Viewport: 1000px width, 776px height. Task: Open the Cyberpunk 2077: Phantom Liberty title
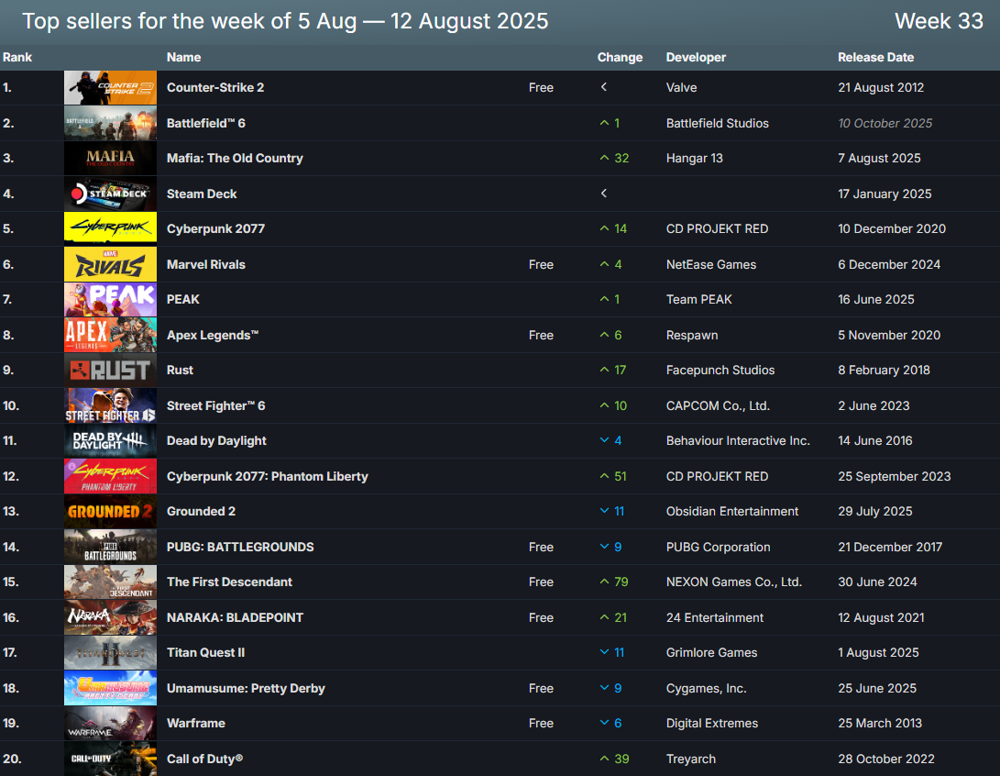[x=268, y=476]
